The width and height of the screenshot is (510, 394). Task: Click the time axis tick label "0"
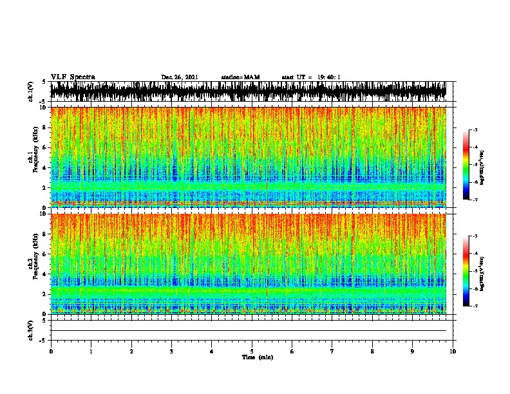tap(51, 352)
